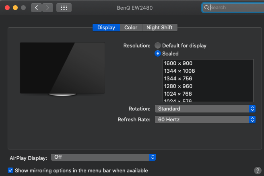Viewport: 264px width, 176px height.
Task: Toggle Show mirroring options in menu bar checkbox
Action: 10,170
